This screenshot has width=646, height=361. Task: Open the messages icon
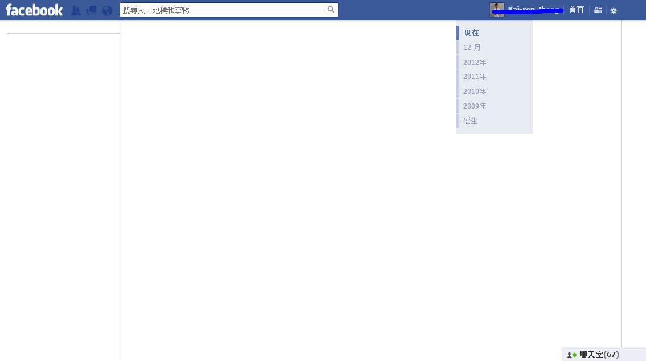click(92, 11)
